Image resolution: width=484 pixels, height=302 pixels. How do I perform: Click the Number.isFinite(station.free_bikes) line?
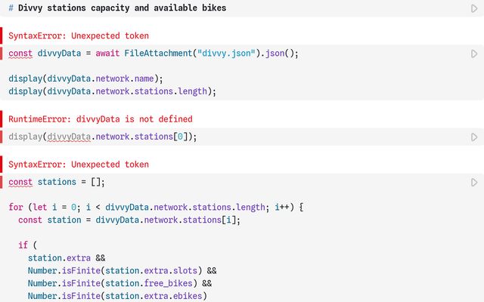(119, 283)
